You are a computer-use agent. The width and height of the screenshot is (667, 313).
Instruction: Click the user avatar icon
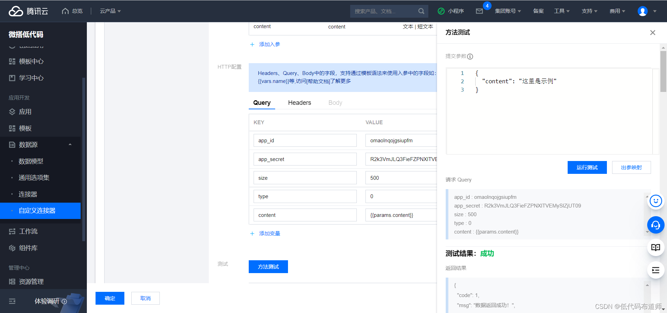tap(642, 11)
